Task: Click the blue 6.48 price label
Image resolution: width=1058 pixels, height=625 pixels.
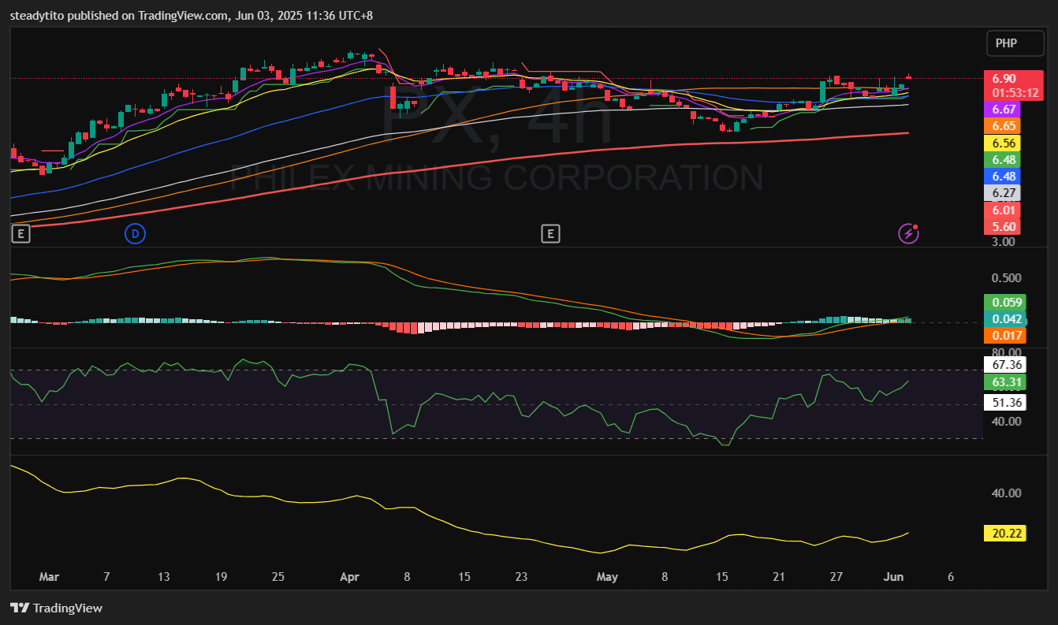Action: coord(1004,177)
